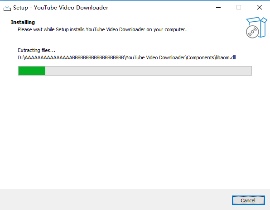Click the libaom.dll file path text

point(127,57)
